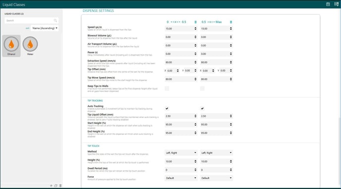This screenshot has width=341, height=189.
Task: Toggle Auto Tracking for second volume range
Action: click(x=202, y=109)
